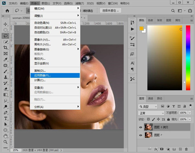Switch to the 通道 channels tab

pyautogui.click(x=150, y=98)
